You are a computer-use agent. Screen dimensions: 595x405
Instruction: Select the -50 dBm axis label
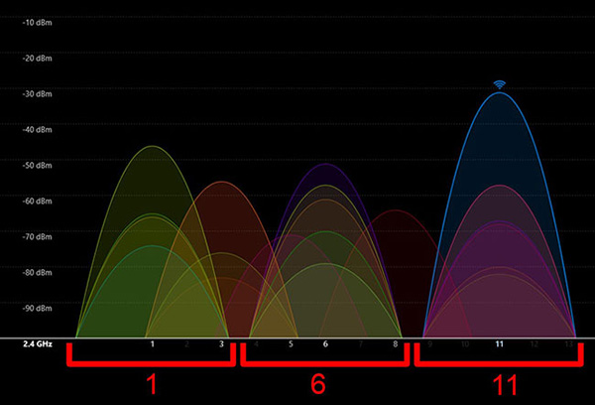click(38, 165)
